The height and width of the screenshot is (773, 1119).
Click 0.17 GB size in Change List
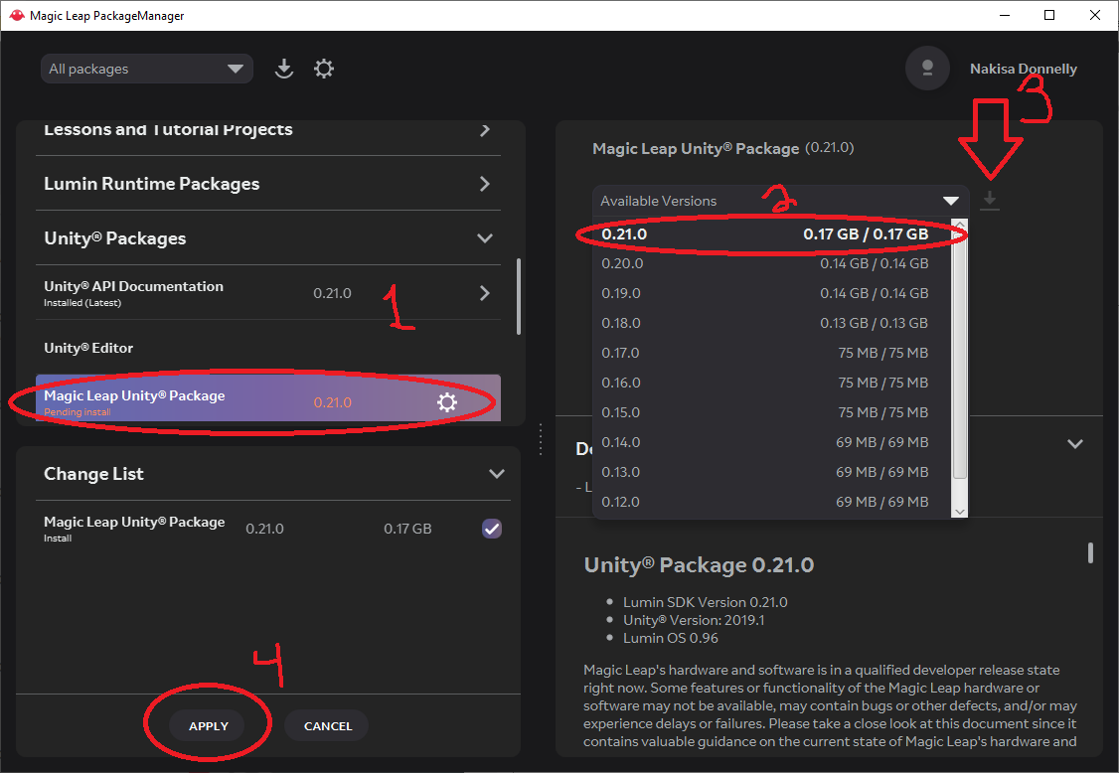407,529
